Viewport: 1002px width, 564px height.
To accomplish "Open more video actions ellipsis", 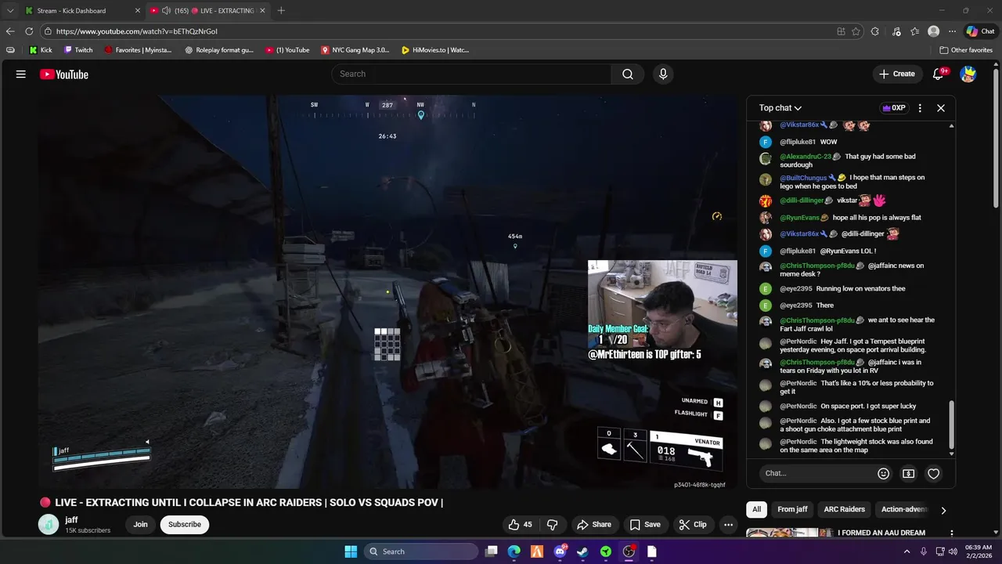I will [728, 525].
